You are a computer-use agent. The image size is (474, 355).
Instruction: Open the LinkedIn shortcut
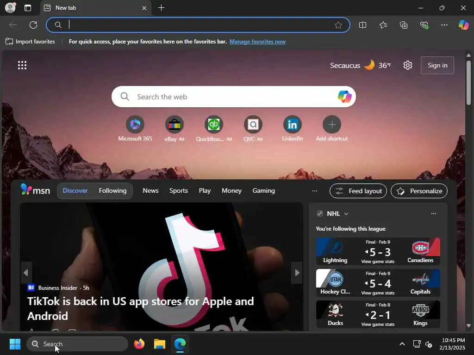293,129
